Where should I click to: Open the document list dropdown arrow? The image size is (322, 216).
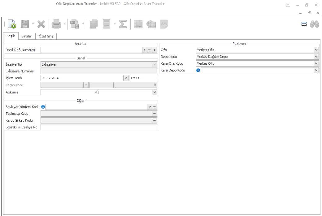click(115, 24)
